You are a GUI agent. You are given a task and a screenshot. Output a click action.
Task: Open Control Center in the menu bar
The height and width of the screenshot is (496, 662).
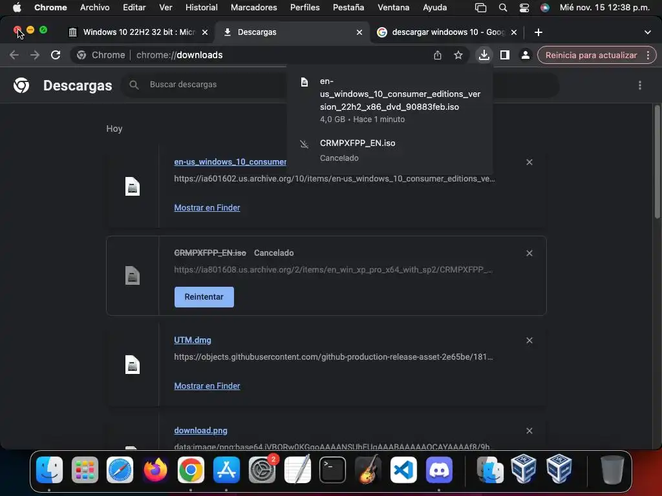pyautogui.click(x=524, y=7)
